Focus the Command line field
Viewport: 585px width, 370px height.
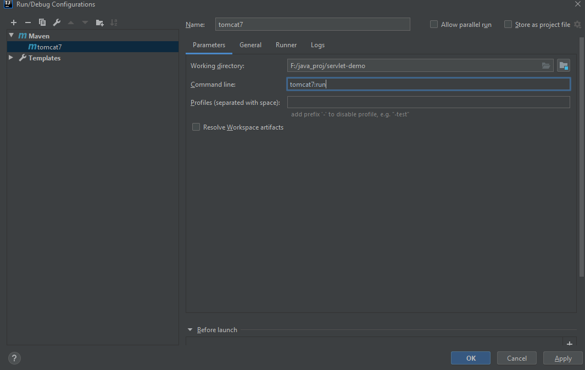click(428, 85)
